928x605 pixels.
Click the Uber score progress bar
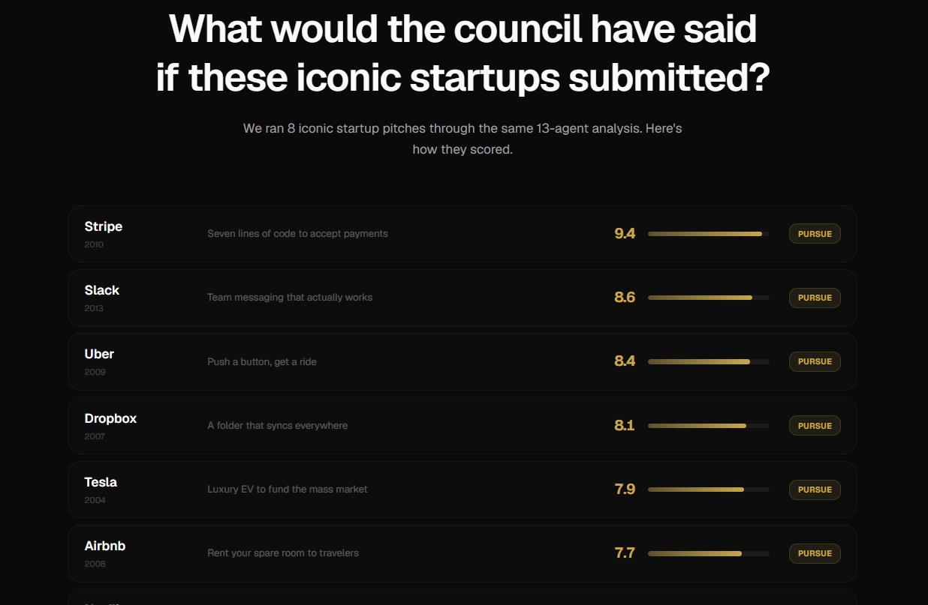click(708, 361)
